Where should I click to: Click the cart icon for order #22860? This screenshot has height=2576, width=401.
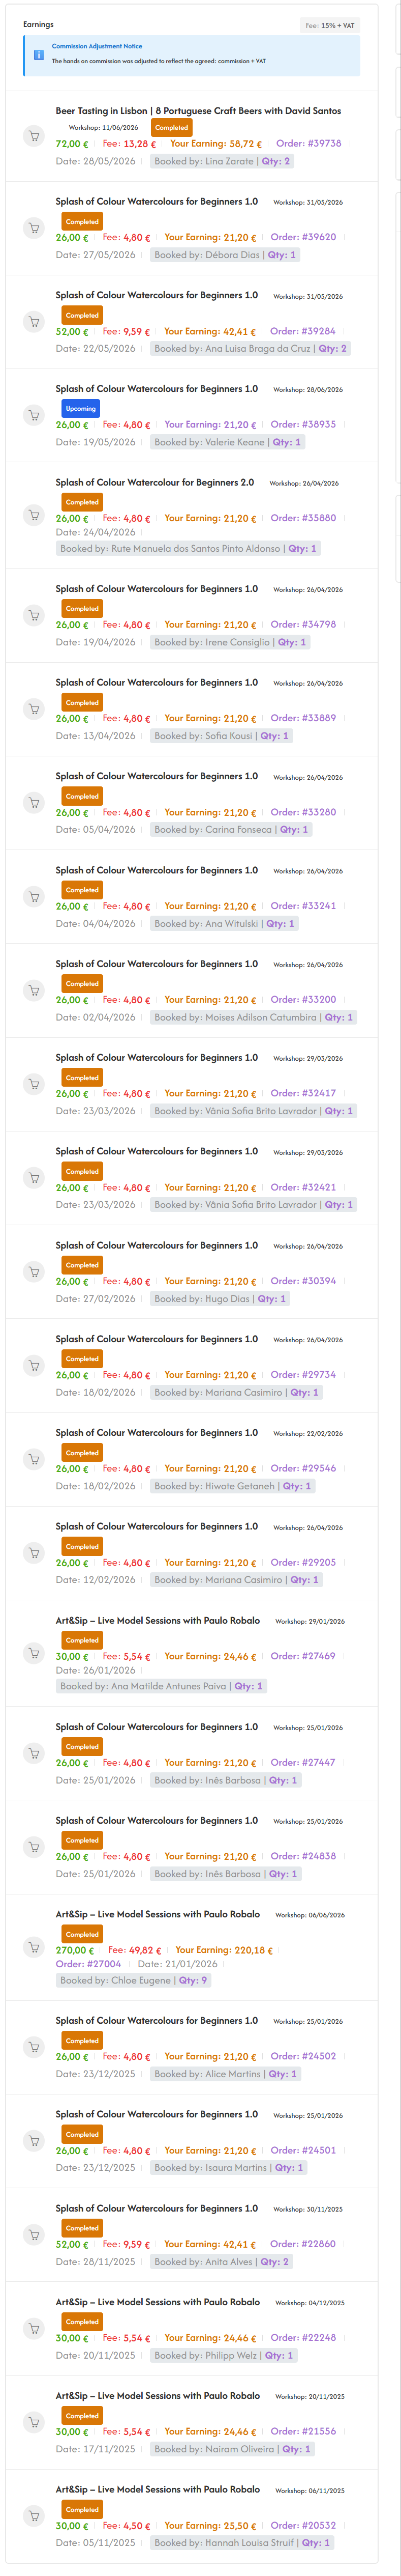tap(34, 2235)
